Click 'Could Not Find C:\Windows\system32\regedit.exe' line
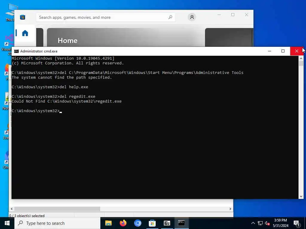This screenshot has width=306, height=229. [67, 101]
